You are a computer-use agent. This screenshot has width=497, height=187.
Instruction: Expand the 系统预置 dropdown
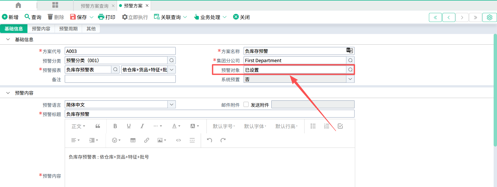pos(350,79)
